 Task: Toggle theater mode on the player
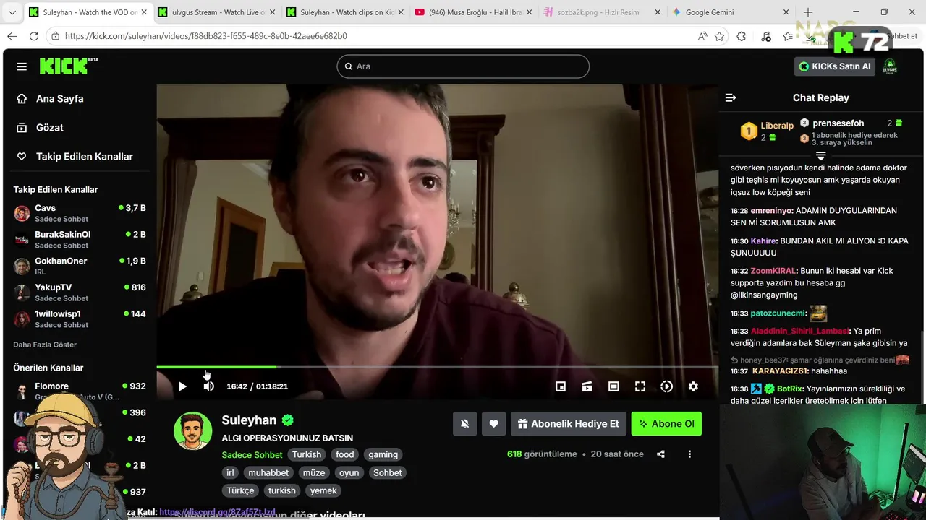613,386
